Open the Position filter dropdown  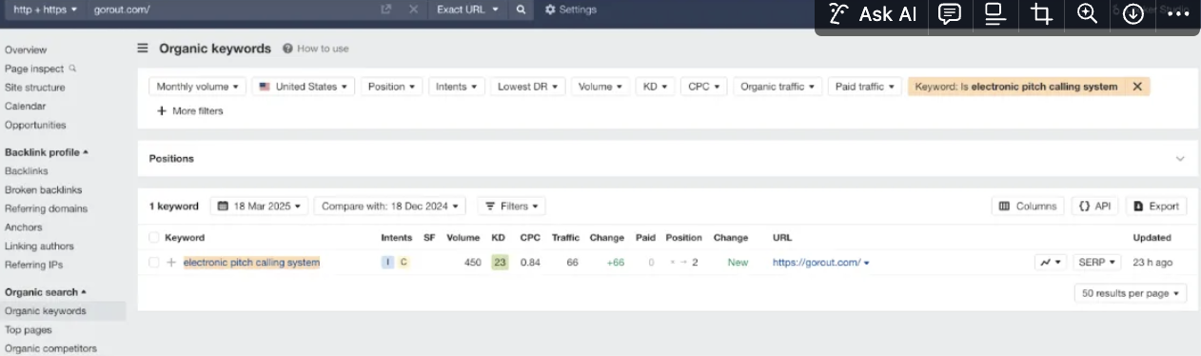(x=391, y=87)
